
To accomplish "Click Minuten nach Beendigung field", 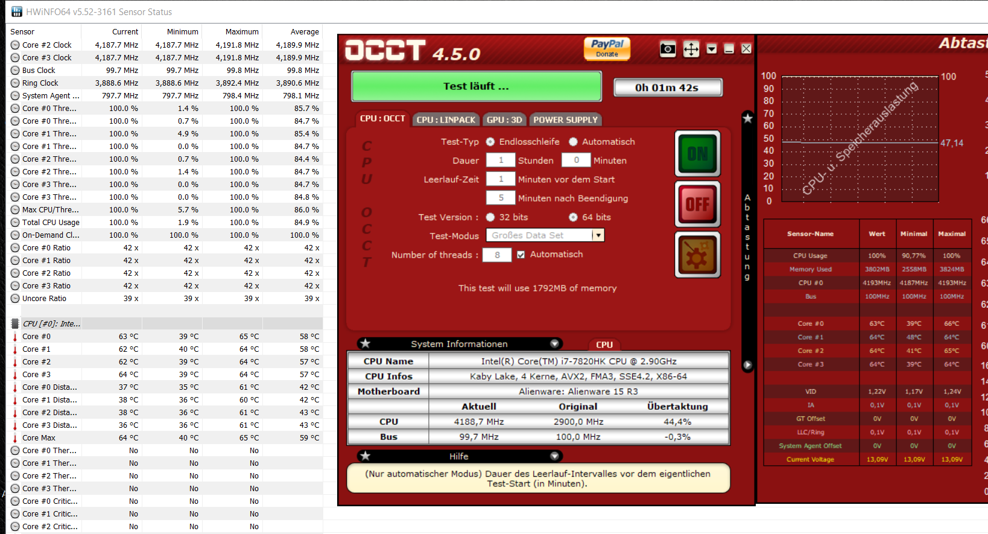I will pyautogui.click(x=501, y=198).
